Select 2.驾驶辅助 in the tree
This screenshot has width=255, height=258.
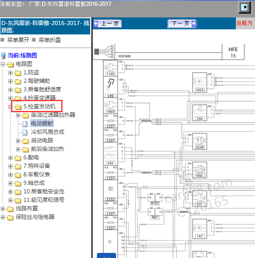37,81
